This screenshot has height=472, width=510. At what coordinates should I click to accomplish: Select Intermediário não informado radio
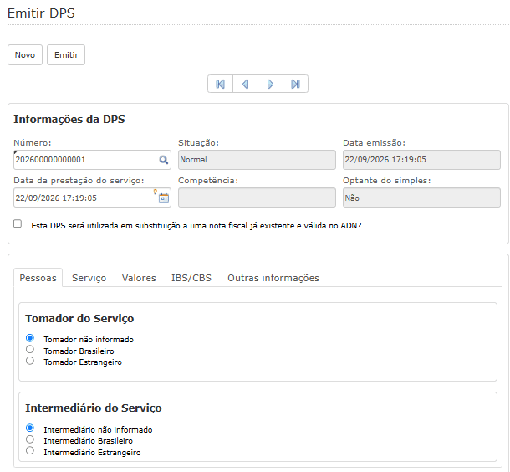30,428
